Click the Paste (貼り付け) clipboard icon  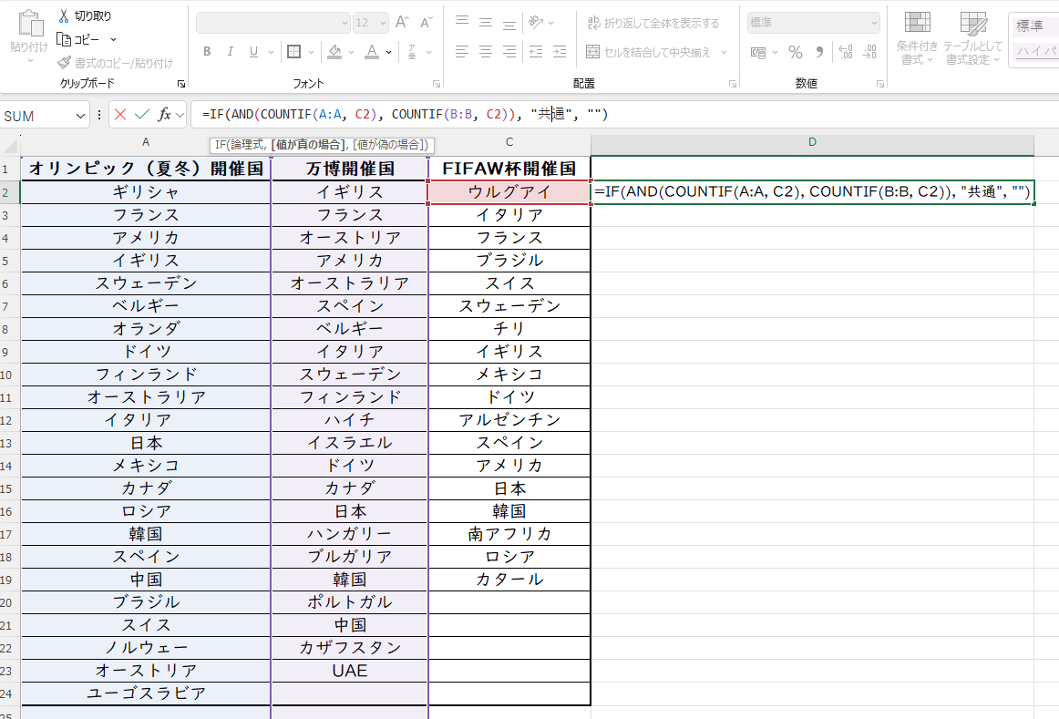pyautogui.click(x=30, y=22)
